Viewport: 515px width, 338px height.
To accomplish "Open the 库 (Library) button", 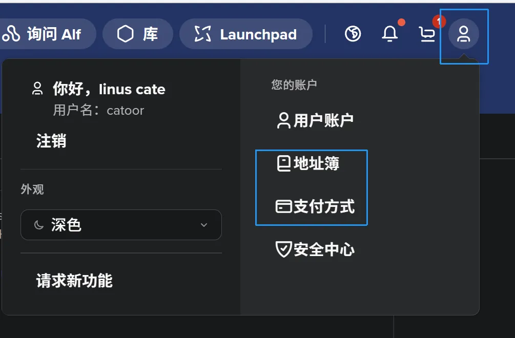I will tap(137, 34).
